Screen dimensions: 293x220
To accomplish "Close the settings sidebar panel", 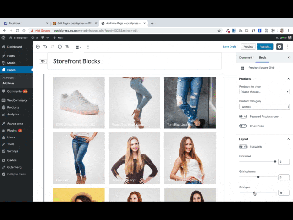I will pos(288,57).
